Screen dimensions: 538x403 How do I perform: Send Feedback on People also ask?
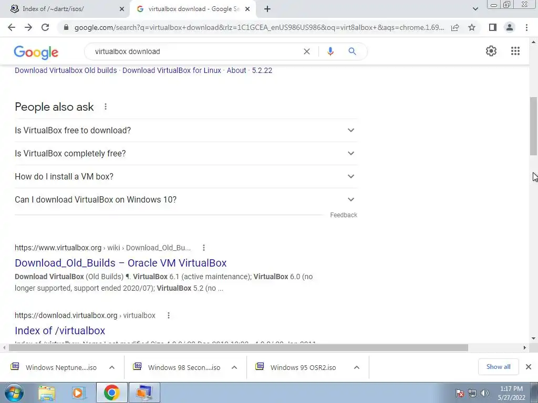pyautogui.click(x=344, y=215)
